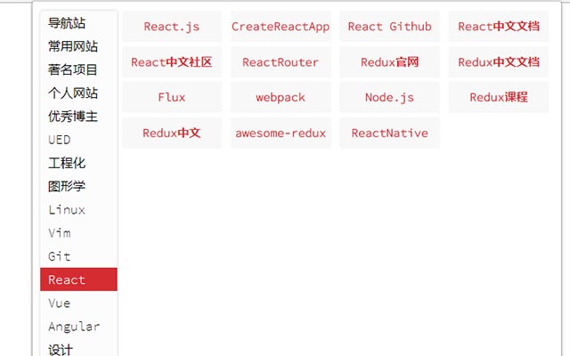
Task: Open the Redux中文 link
Action: coord(172,133)
